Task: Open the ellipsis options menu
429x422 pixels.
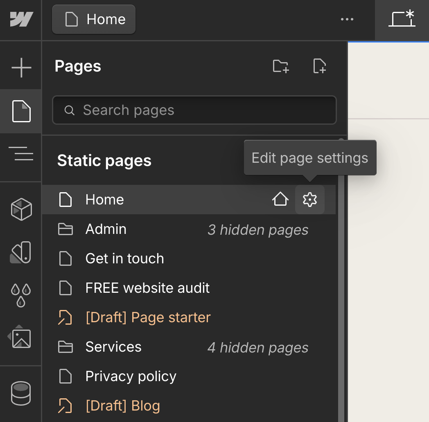Action: tap(347, 19)
